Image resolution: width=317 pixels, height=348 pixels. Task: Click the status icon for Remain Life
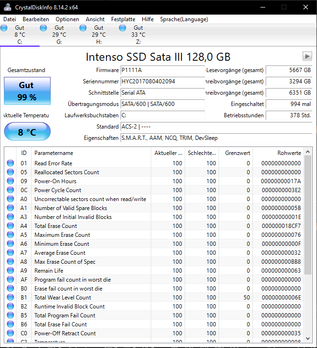[10, 271]
